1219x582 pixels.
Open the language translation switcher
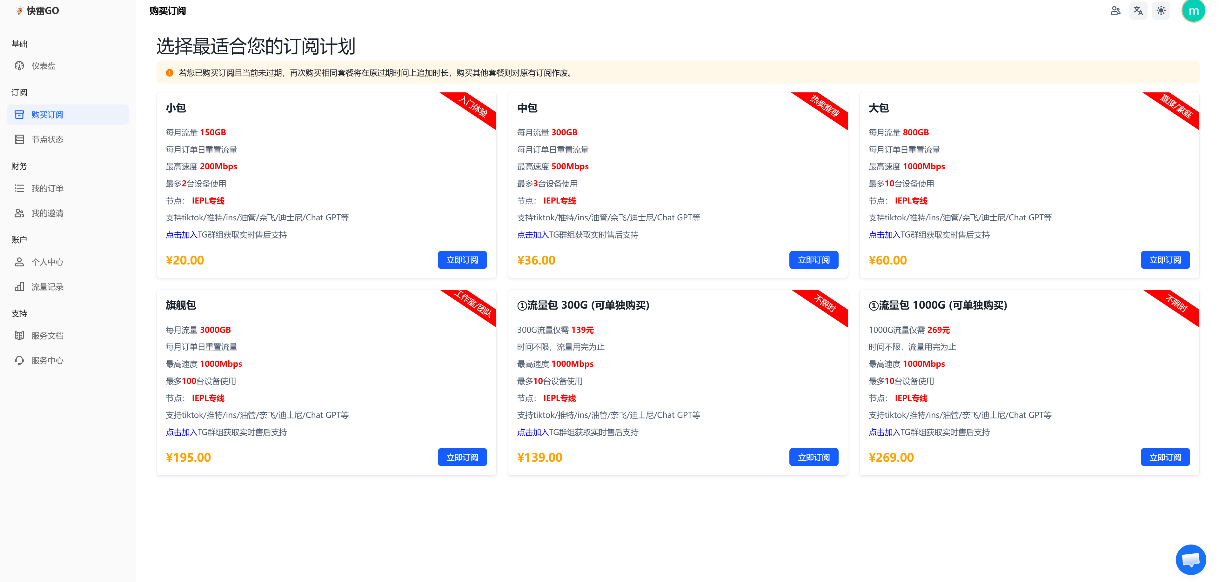1138,10
